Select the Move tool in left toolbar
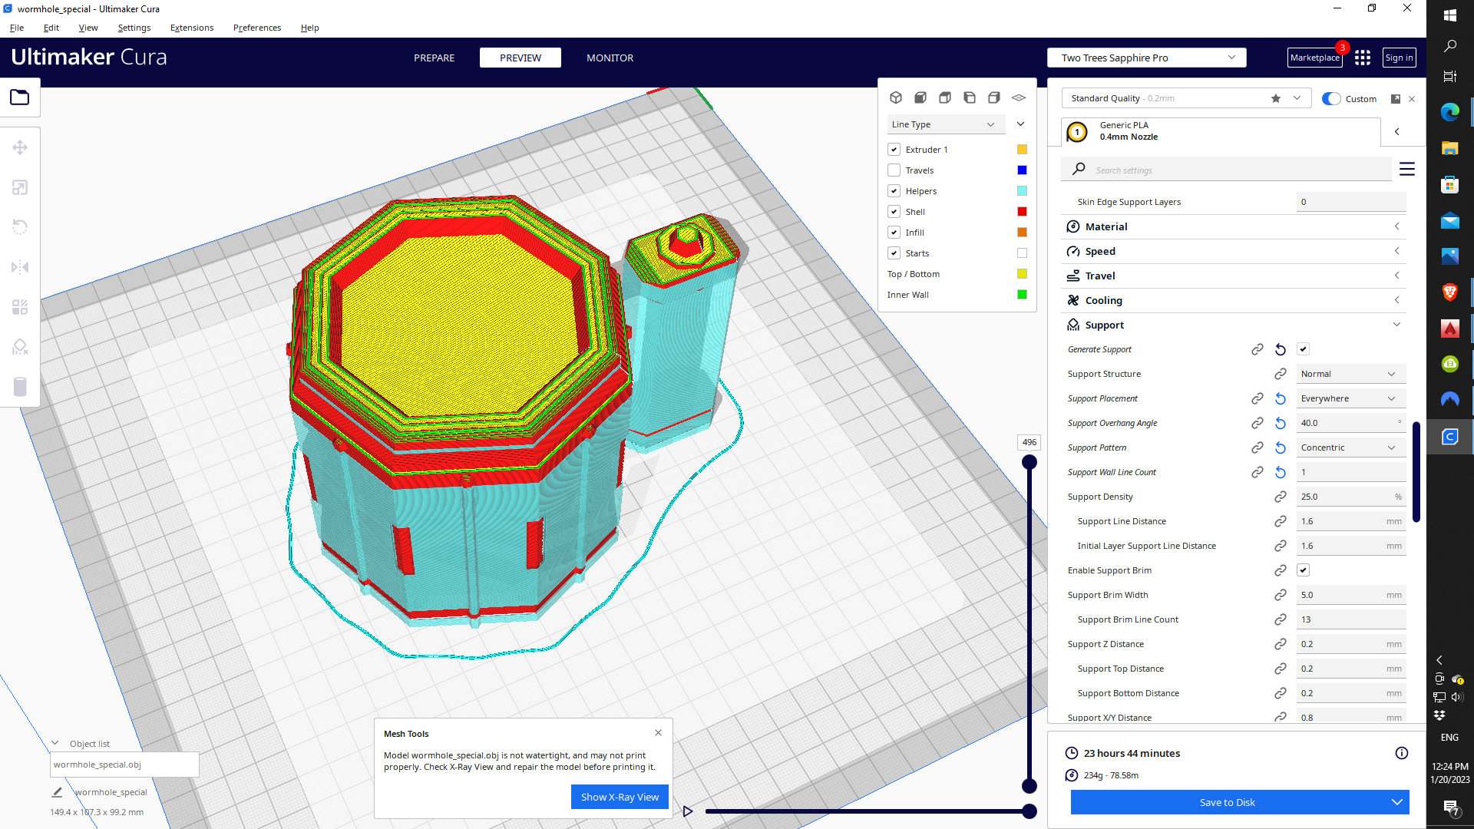This screenshot has width=1474, height=829. (x=20, y=147)
